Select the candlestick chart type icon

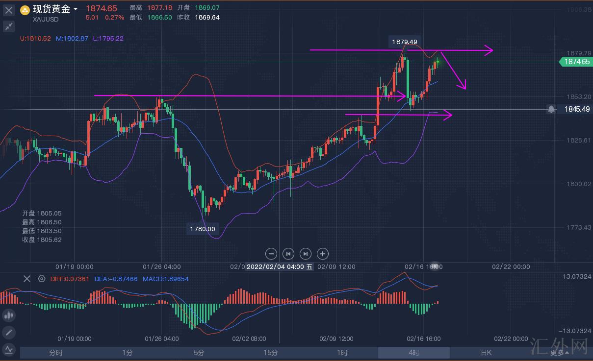pos(9,315)
